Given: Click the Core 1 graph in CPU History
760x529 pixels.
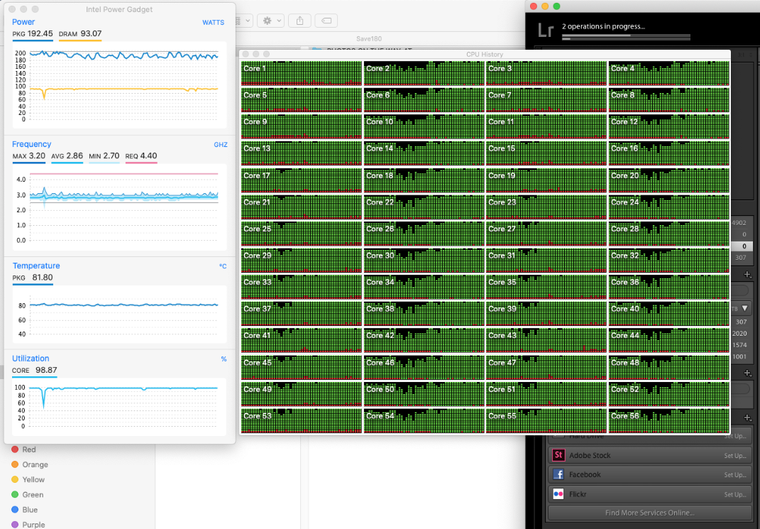Looking at the screenshot, I should [302, 73].
